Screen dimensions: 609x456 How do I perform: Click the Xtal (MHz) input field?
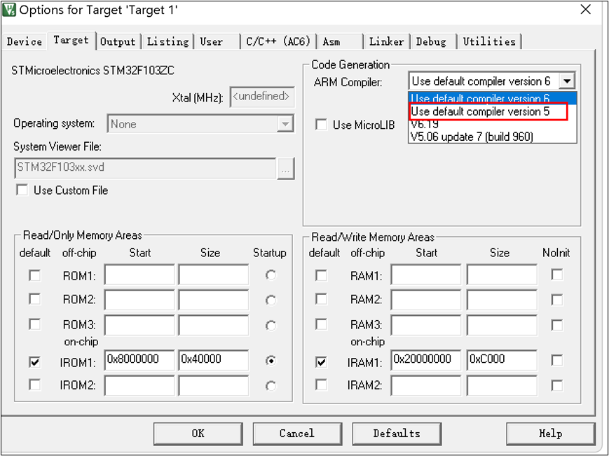(262, 96)
